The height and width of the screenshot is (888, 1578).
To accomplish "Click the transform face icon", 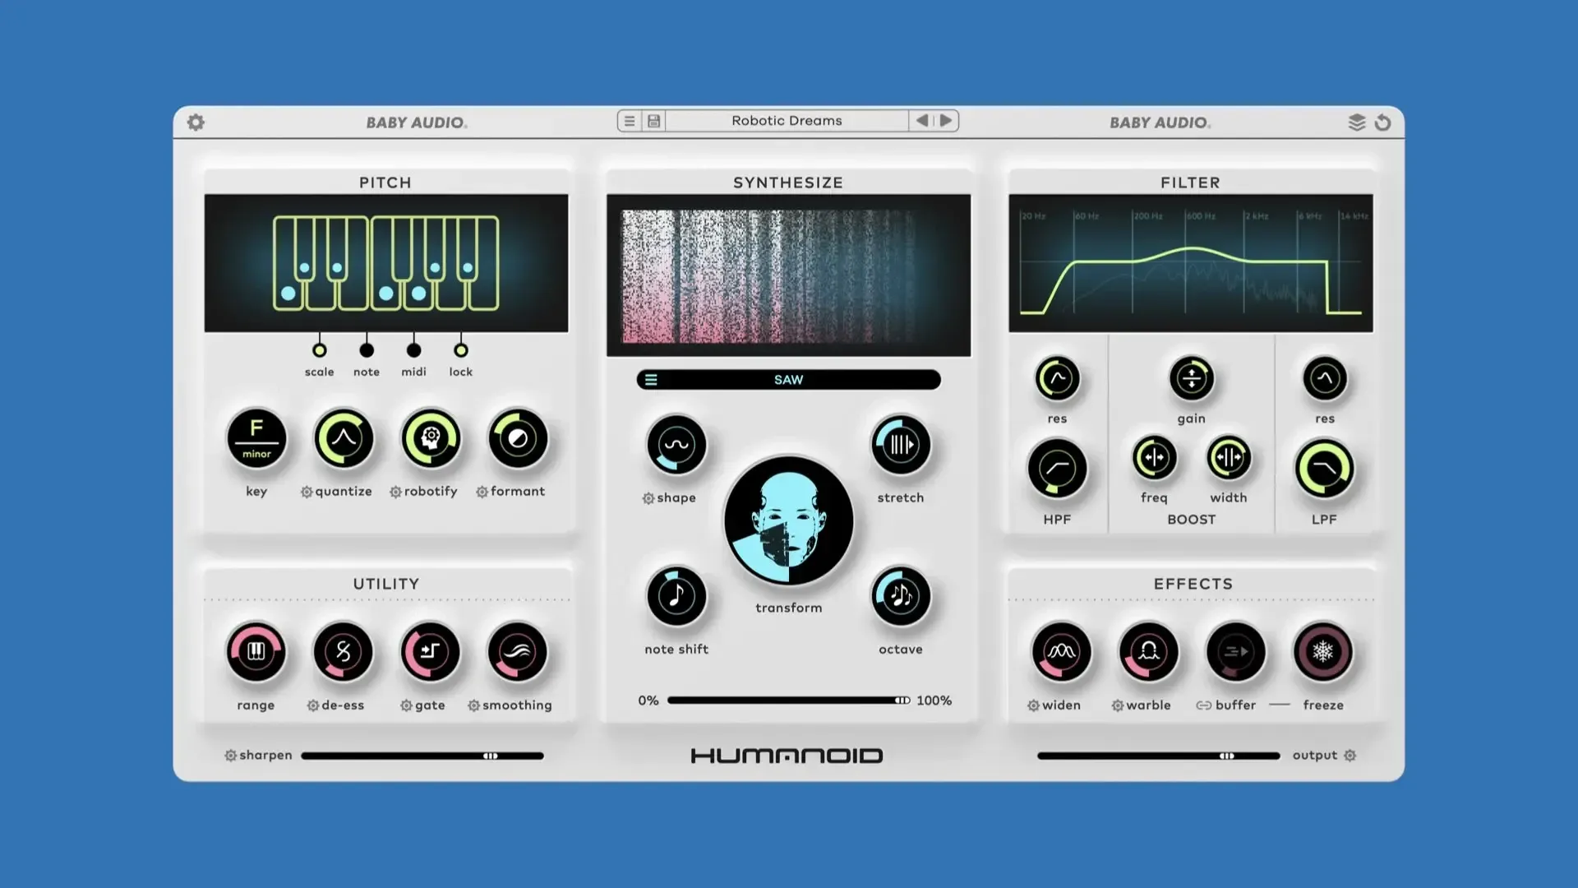I will click(788, 520).
